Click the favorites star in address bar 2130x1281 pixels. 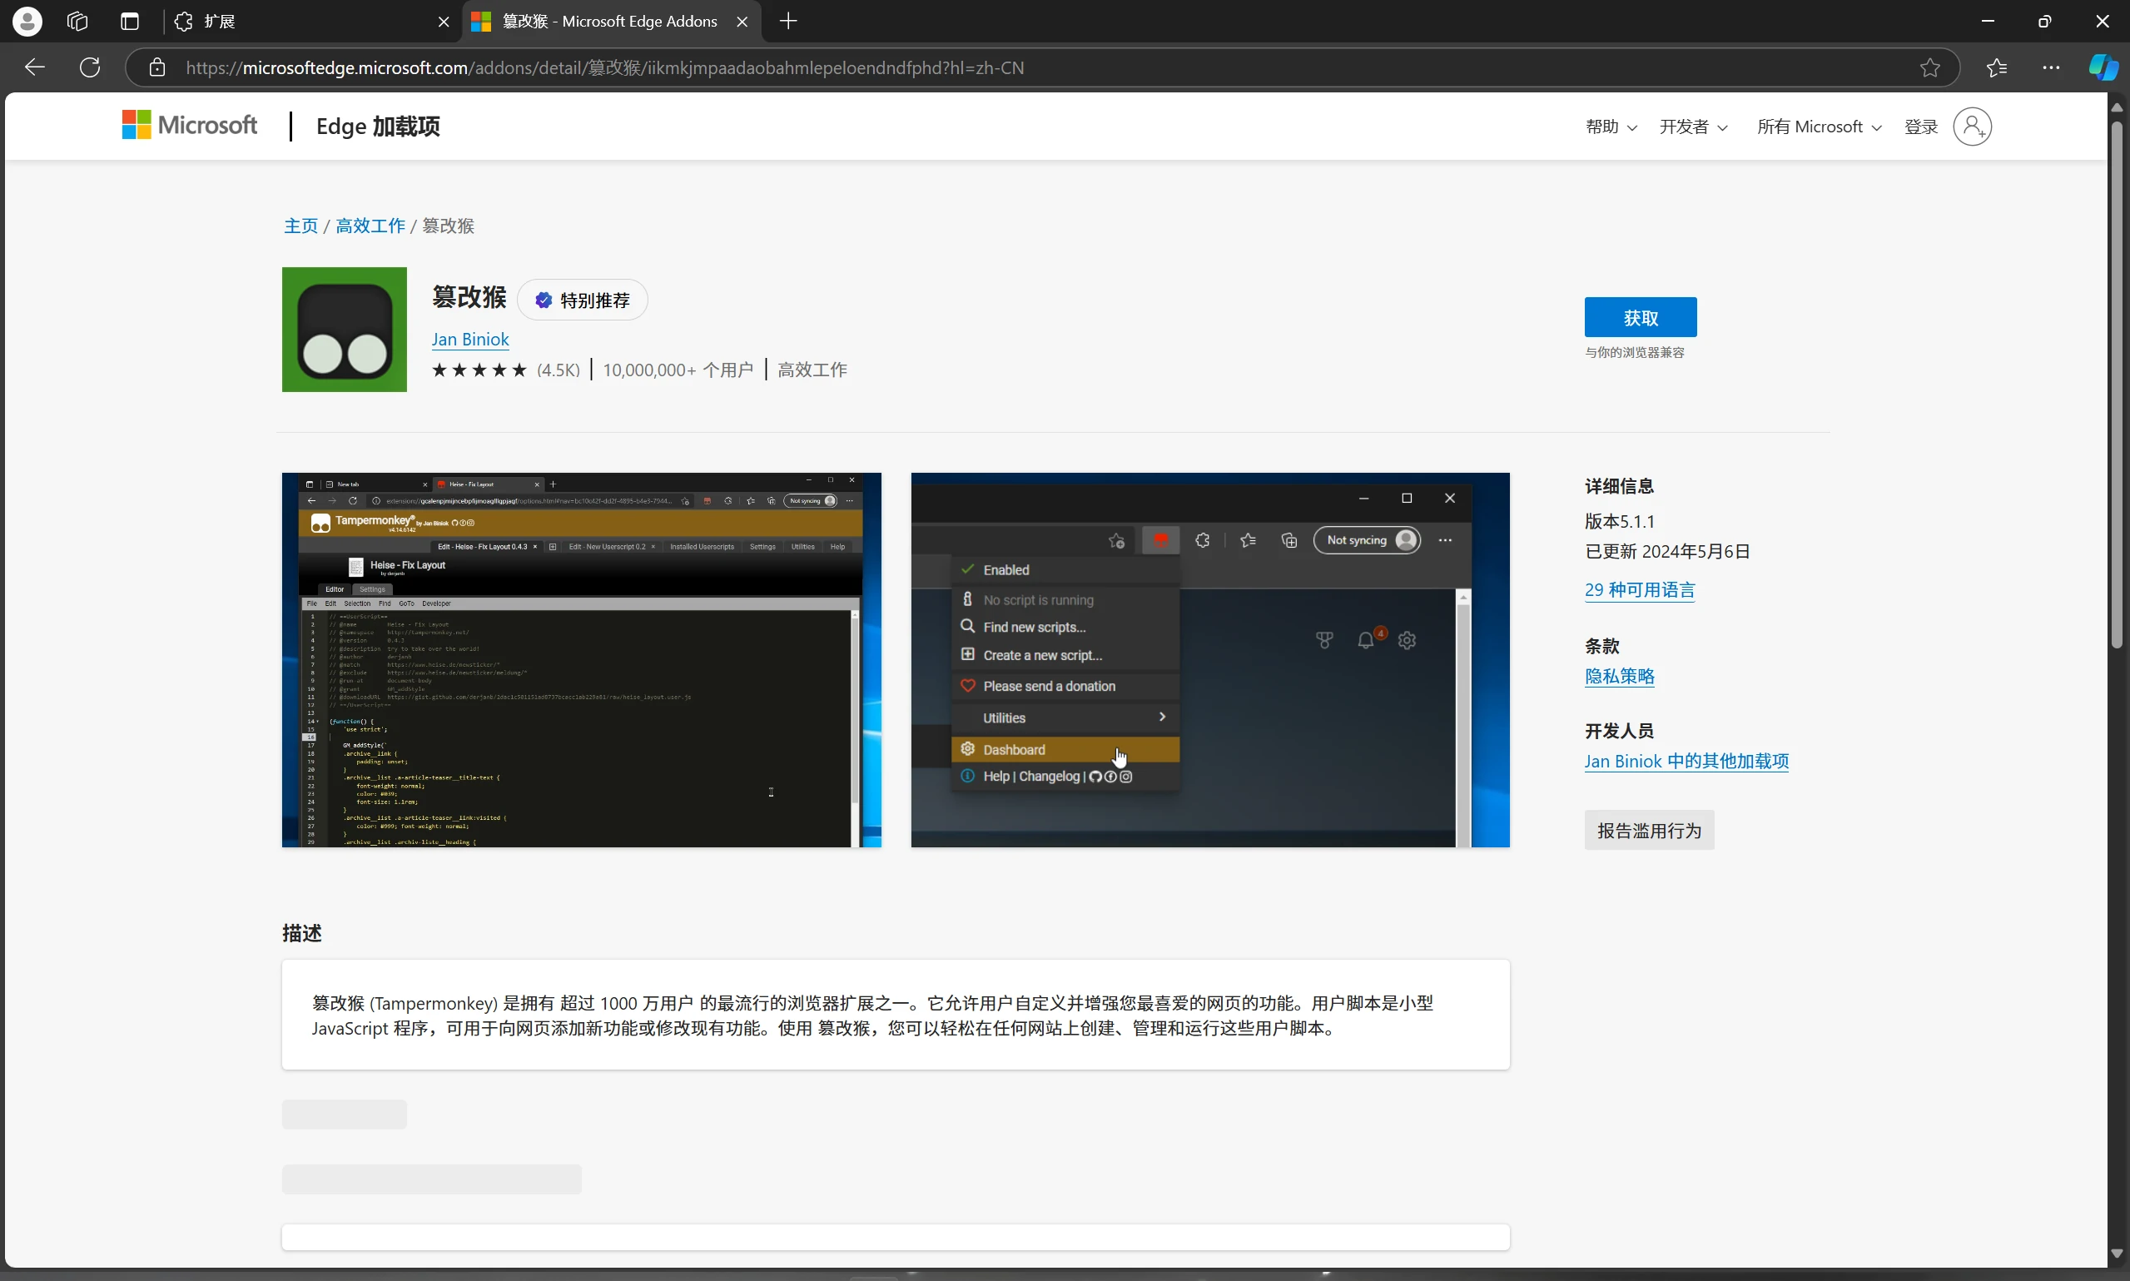pyautogui.click(x=1929, y=67)
